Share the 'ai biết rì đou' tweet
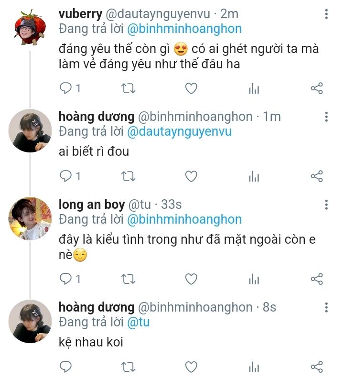 pyautogui.click(x=317, y=176)
